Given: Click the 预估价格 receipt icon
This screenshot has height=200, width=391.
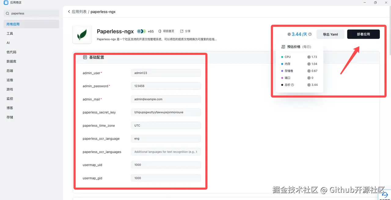Looking at the screenshot, I should (283, 47).
